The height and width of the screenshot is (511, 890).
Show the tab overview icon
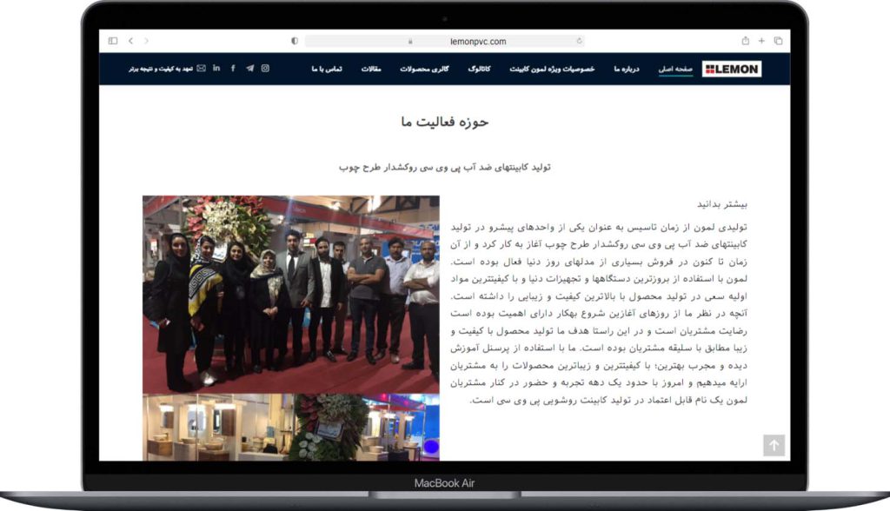tap(778, 41)
